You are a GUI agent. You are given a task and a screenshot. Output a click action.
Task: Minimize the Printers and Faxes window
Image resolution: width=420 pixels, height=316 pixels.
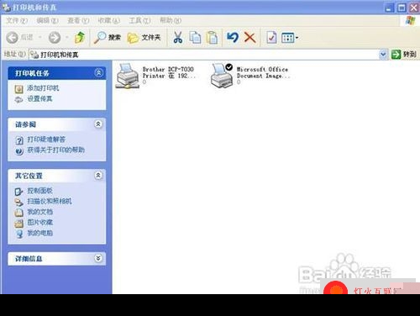pyautogui.click(x=389, y=8)
